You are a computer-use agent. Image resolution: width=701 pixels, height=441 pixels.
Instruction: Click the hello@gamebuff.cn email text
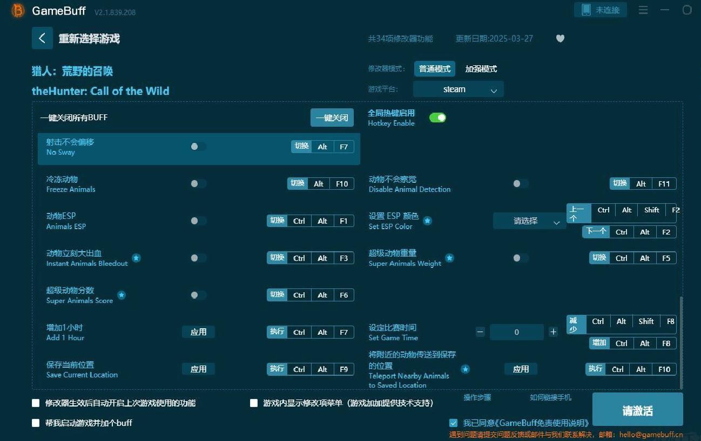pos(651,435)
